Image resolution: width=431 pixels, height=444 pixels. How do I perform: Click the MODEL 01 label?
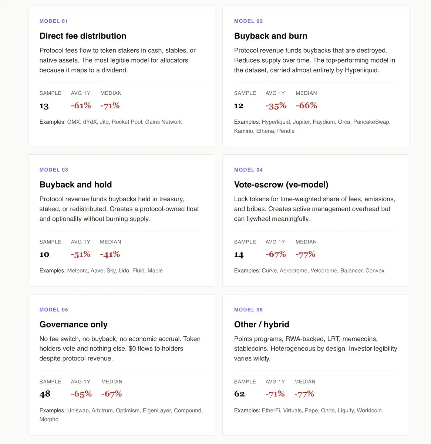coord(54,21)
